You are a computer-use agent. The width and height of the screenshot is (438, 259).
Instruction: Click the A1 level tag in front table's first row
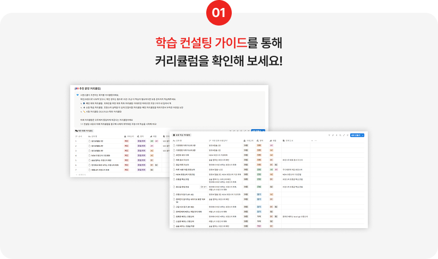271,145
